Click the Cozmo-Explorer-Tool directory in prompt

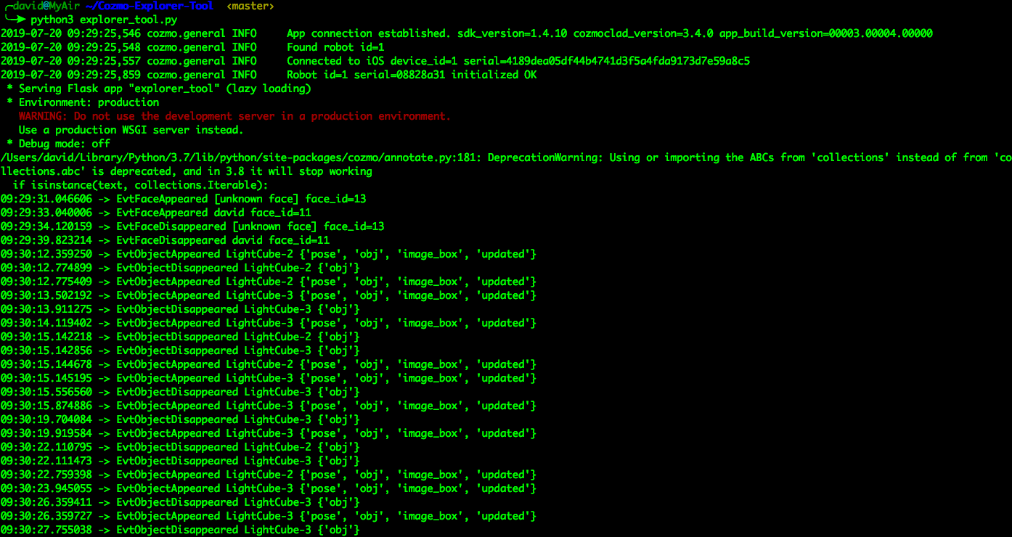coord(149,6)
